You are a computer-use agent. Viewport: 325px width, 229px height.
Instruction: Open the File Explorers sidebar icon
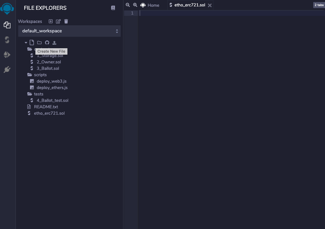click(7, 25)
